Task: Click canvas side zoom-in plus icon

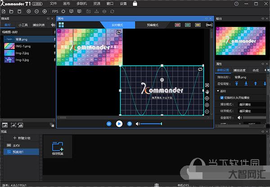Action: [x=207, y=105]
